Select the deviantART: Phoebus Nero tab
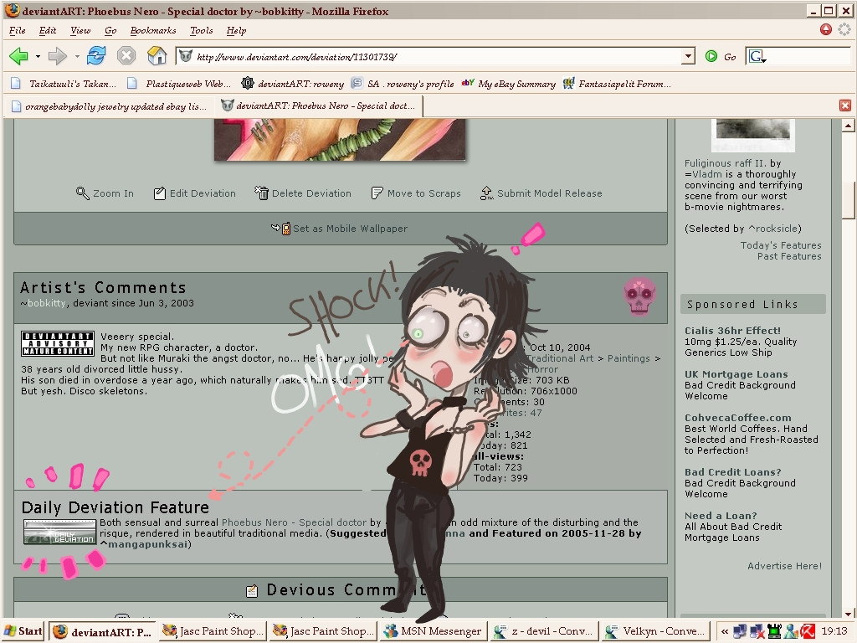The width and height of the screenshot is (857, 643). tap(318, 105)
